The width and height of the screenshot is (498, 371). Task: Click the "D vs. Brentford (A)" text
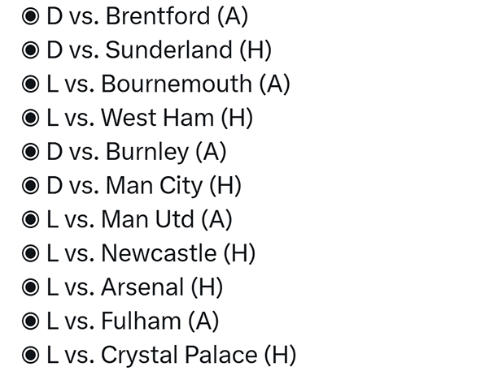(x=147, y=15)
